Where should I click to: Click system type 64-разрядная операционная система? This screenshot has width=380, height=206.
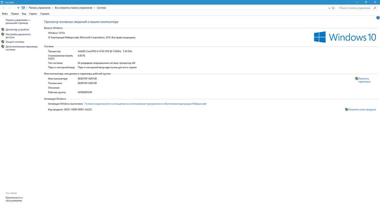click(106, 63)
